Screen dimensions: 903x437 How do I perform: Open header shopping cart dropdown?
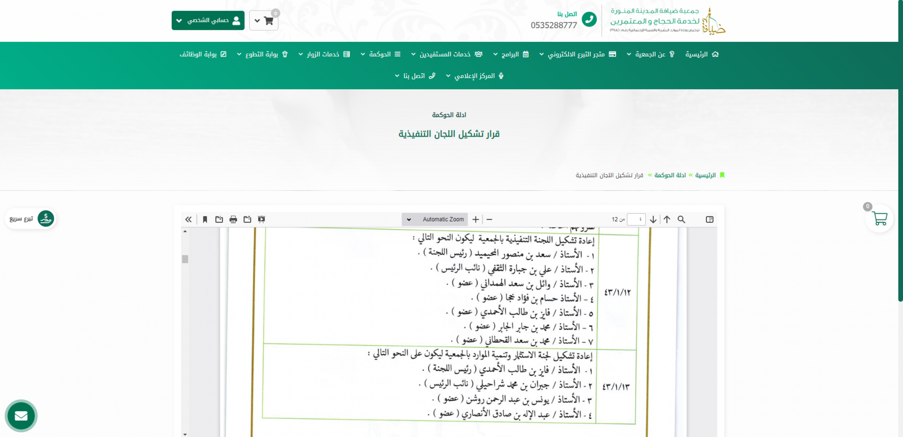coord(264,20)
